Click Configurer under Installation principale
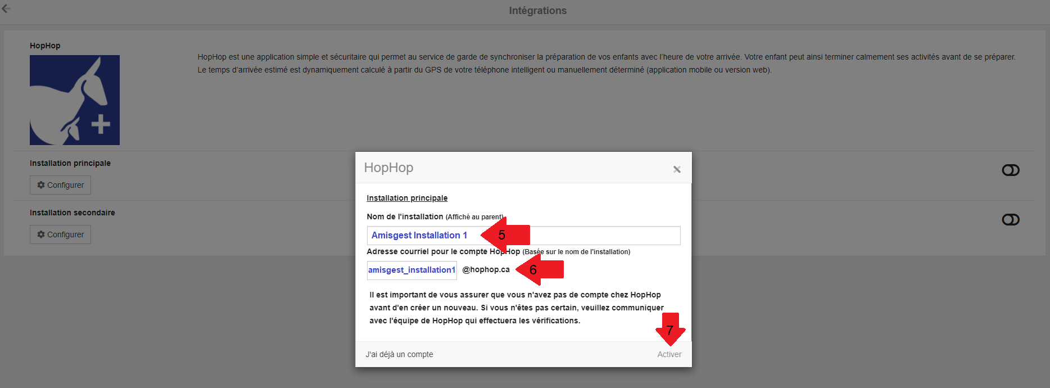The image size is (1050, 388). [60, 185]
